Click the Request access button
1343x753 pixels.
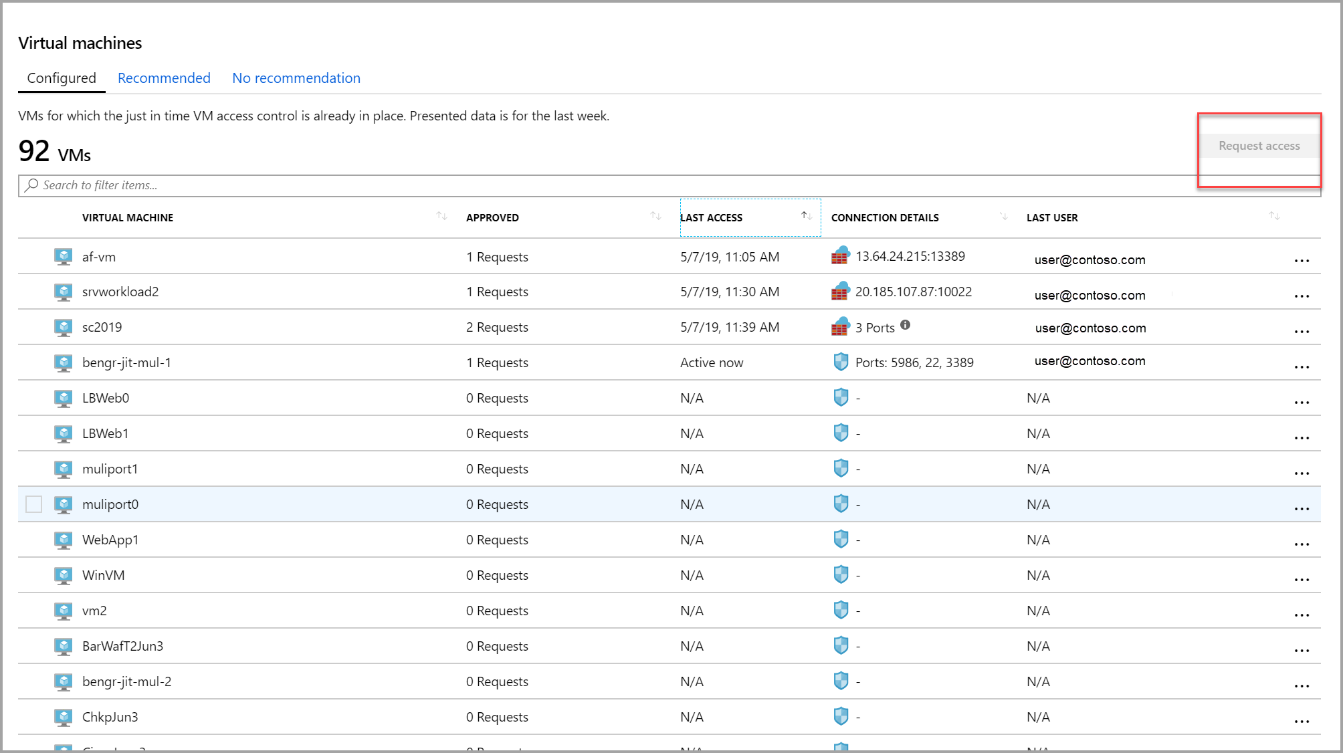click(1260, 144)
